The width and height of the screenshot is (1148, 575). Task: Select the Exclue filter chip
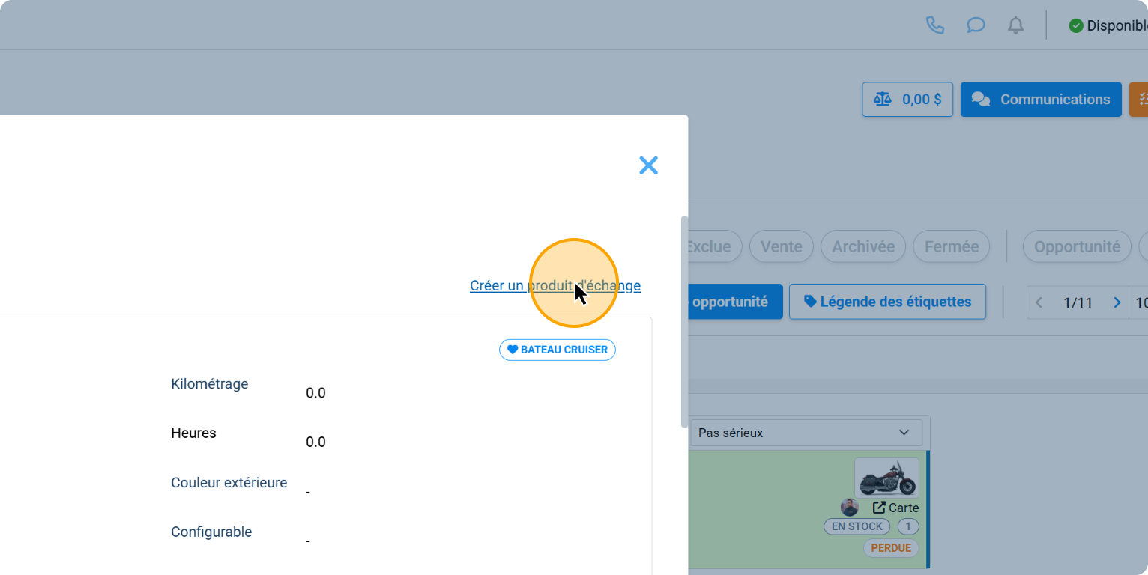click(713, 246)
